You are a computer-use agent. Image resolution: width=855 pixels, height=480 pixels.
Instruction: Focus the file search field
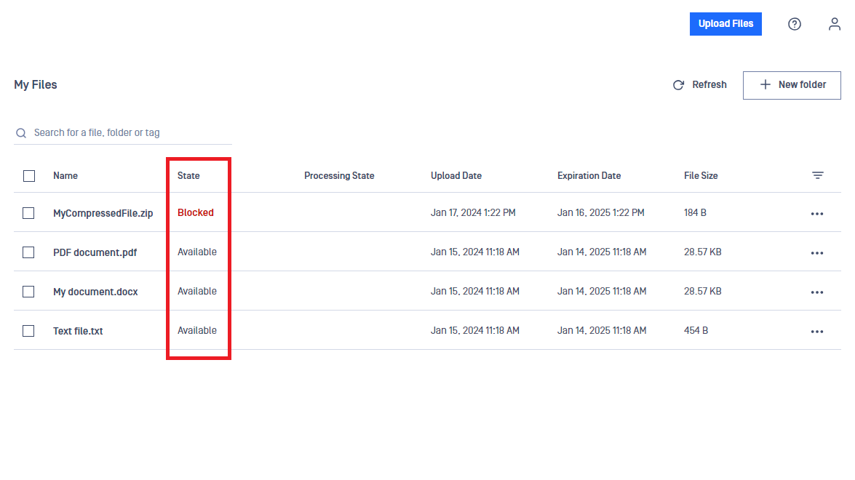pos(123,133)
